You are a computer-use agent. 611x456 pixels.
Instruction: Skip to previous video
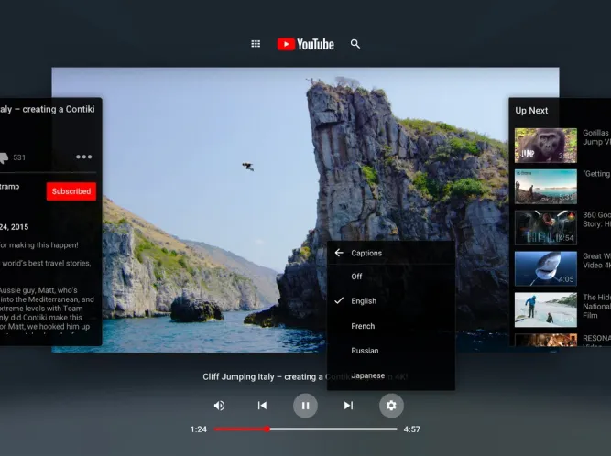point(262,406)
